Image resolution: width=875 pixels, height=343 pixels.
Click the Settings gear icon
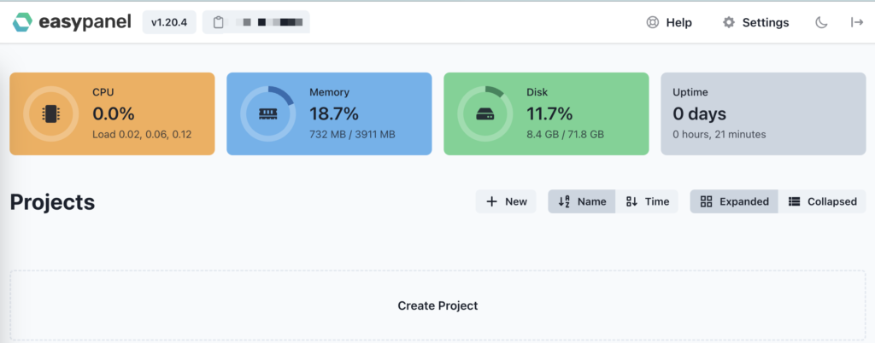click(729, 22)
